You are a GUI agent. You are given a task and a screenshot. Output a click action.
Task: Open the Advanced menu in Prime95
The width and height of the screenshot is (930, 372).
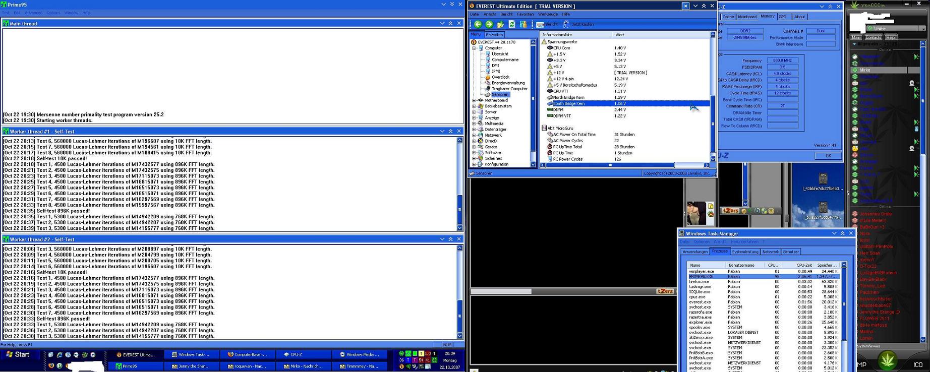(34, 13)
